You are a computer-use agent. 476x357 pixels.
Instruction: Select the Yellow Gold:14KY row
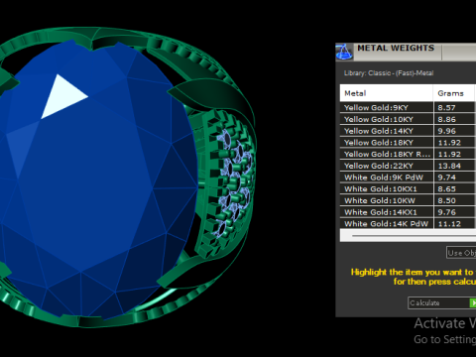[x=408, y=131]
